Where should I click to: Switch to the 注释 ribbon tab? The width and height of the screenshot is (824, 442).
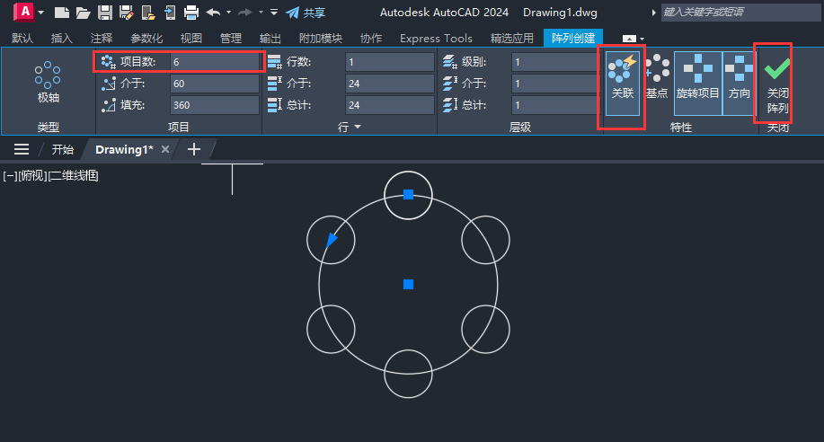tap(102, 39)
